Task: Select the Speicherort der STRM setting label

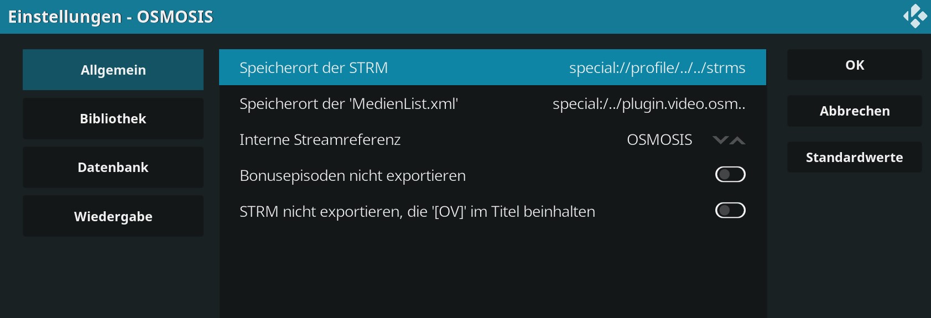Action: (x=314, y=67)
